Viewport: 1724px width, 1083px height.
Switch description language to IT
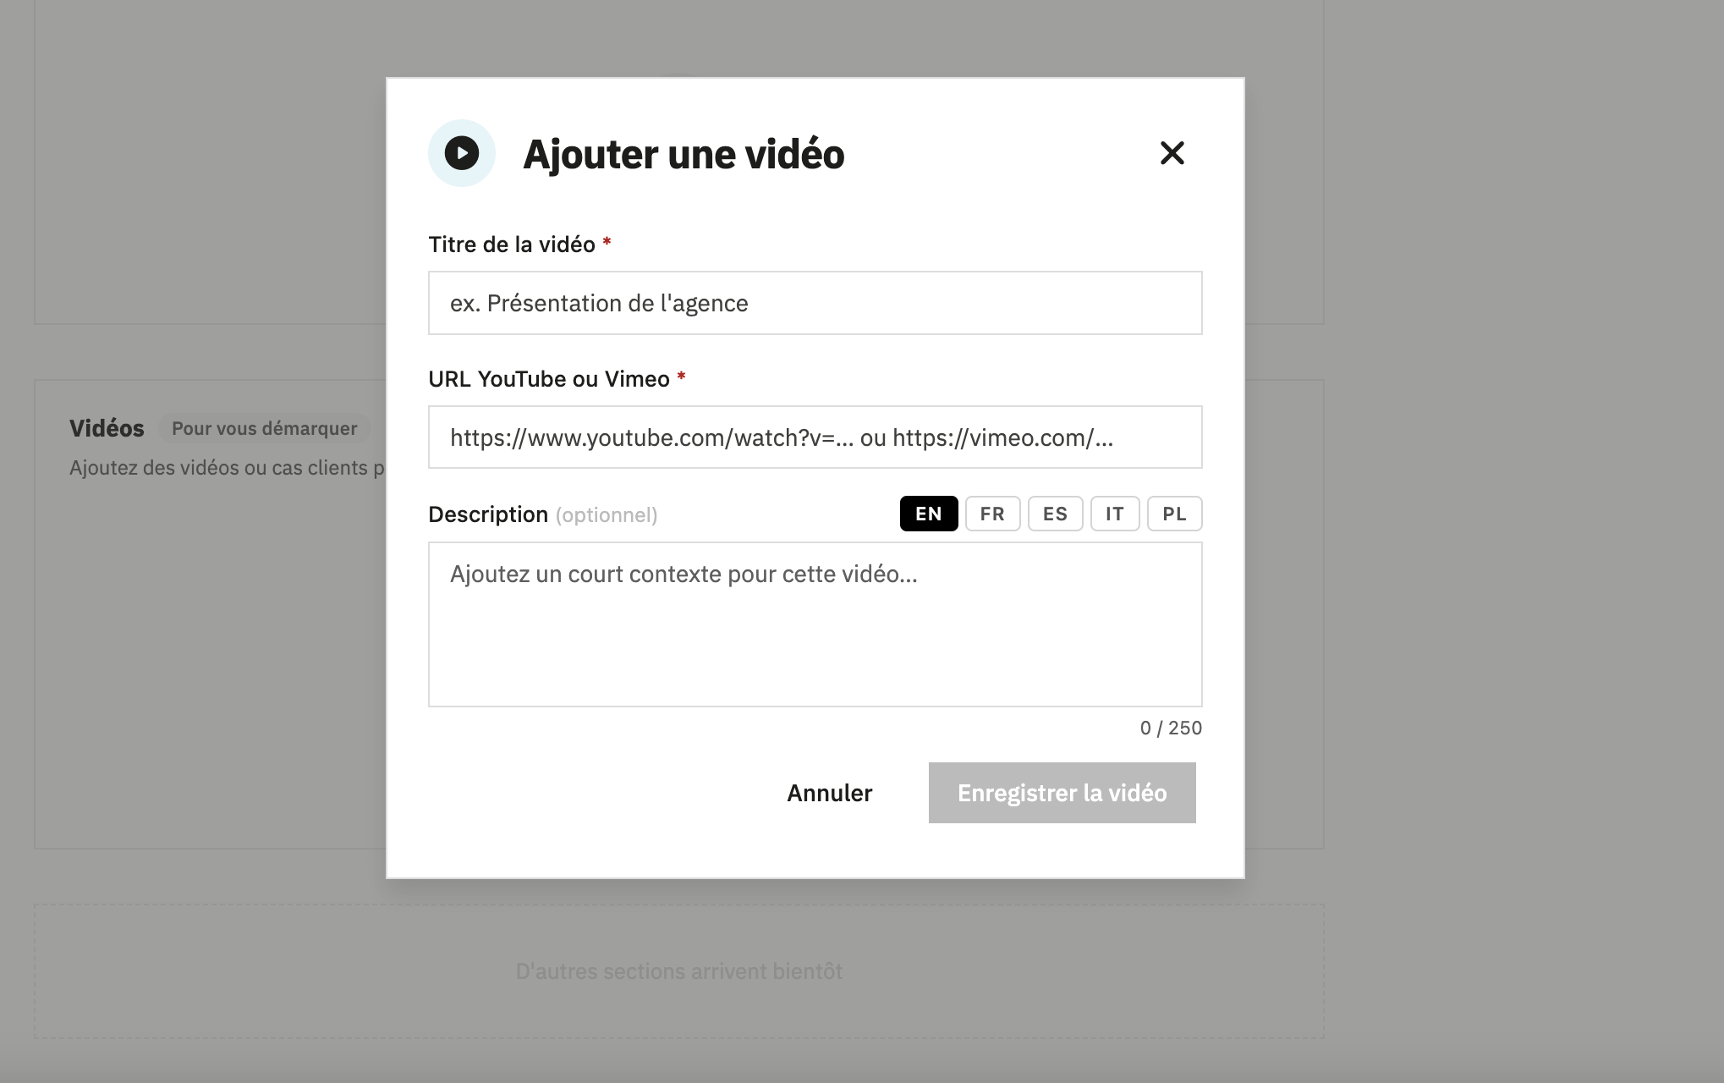pos(1115,514)
